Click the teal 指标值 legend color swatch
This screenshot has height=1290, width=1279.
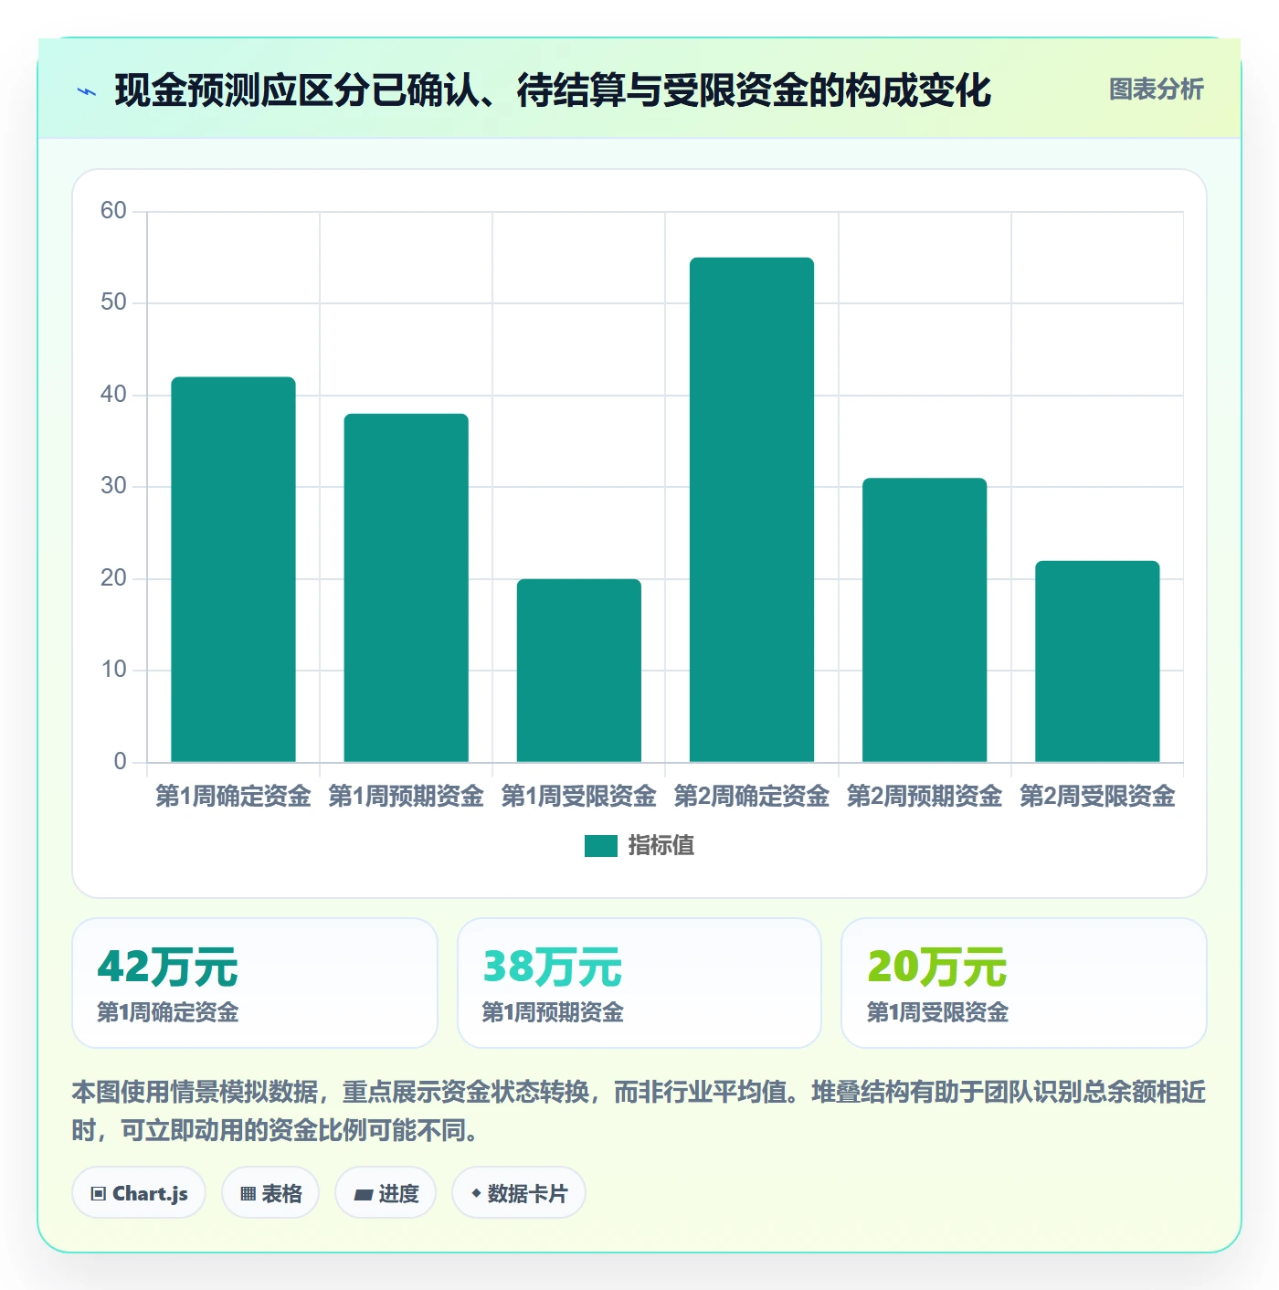point(601,846)
